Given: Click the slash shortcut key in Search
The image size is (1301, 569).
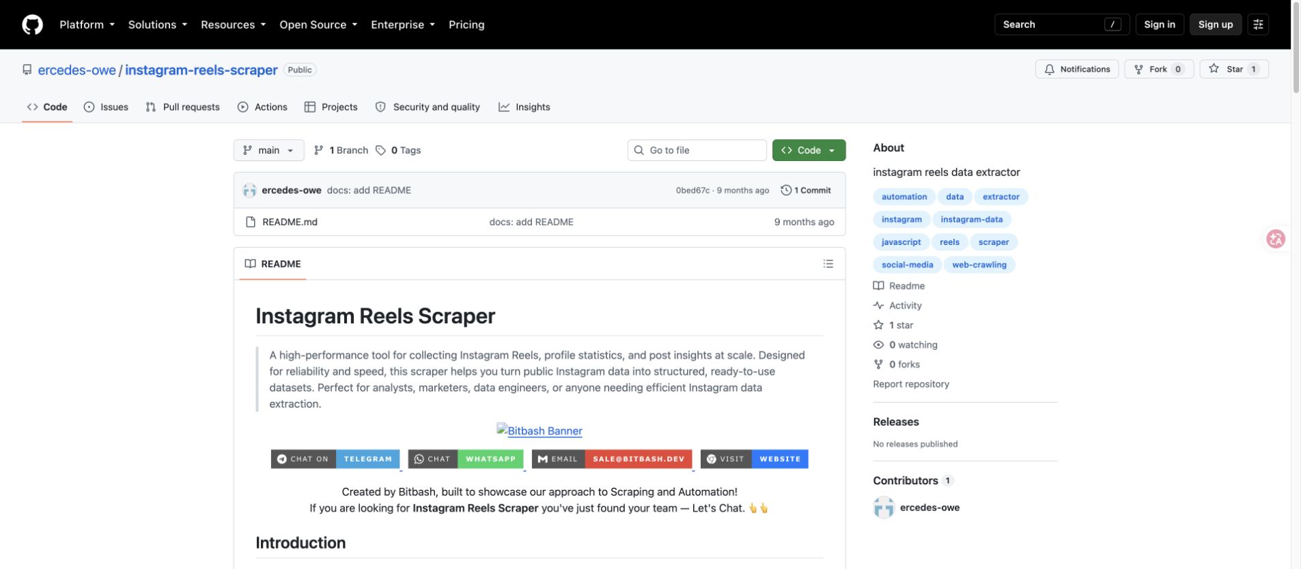Looking at the screenshot, I should pos(1113,25).
